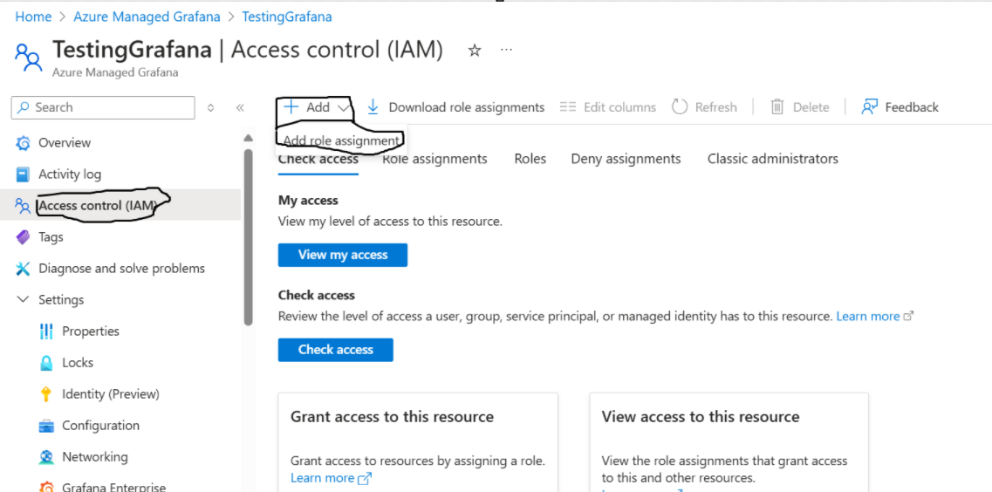
Task: Click the Feedback toolbar label
Action: pos(912,107)
